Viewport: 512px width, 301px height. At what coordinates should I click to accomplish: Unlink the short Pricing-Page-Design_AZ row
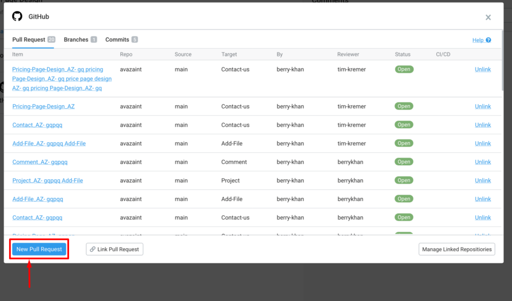point(482,106)
